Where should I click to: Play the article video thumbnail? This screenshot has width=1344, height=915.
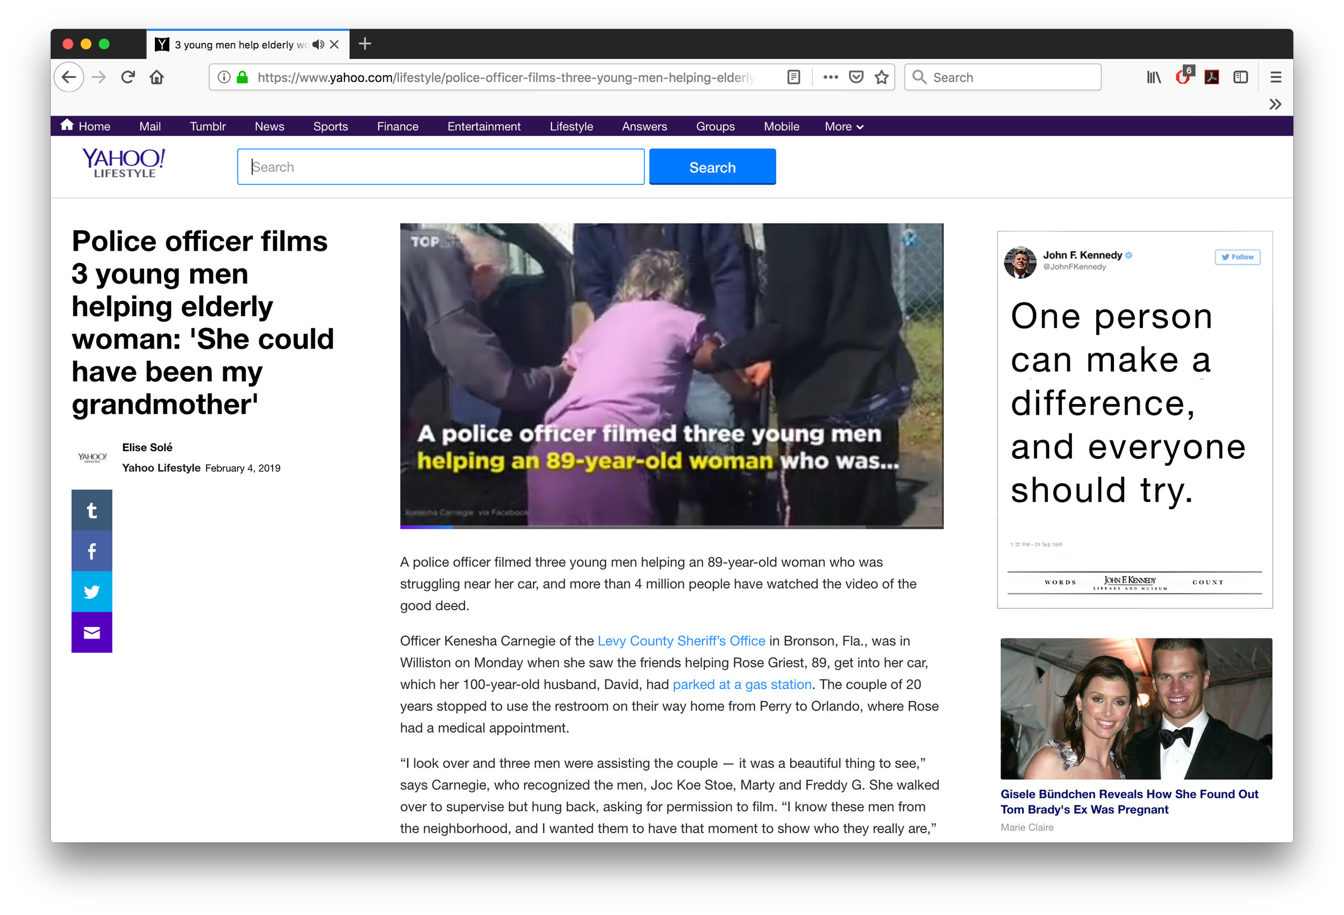(671, 375)
